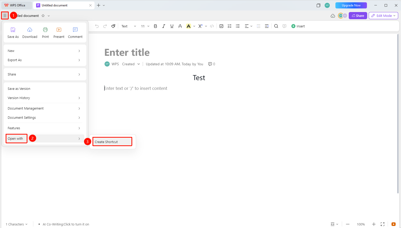Insert a numbered list
Viewport: 401px width, 228px height.
(x=230, y=26)
